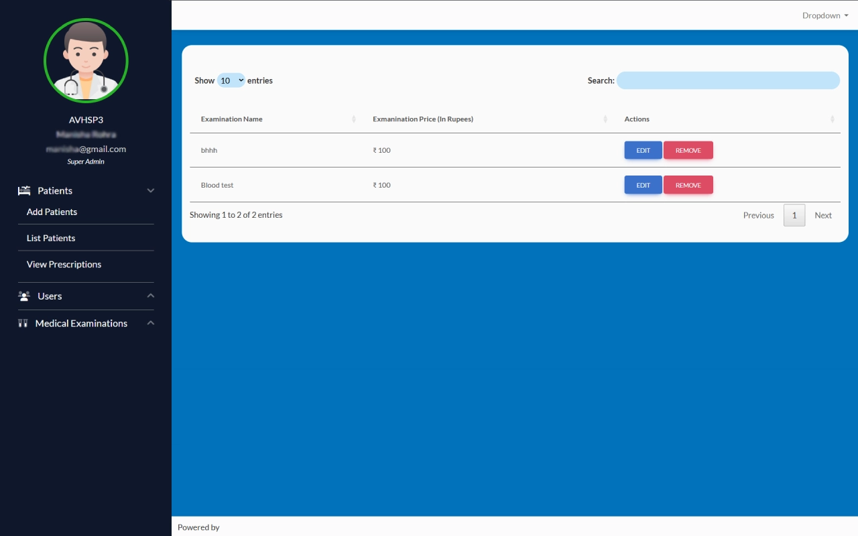Click the Patients bed icon in sidebar
This screenshot has height=536, width=858.
[x=24, y=191]
